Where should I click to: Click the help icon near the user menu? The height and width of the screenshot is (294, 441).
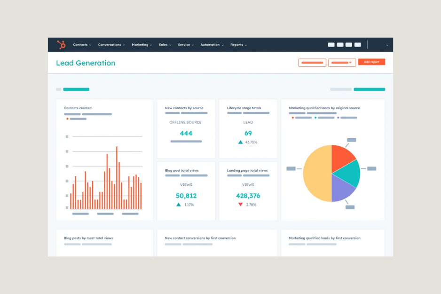357,45
